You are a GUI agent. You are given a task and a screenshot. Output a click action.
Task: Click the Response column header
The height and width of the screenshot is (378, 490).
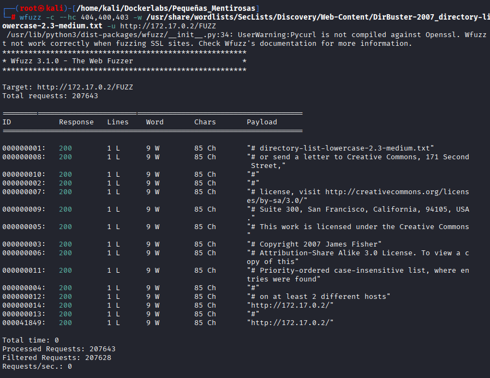point(76,122)
